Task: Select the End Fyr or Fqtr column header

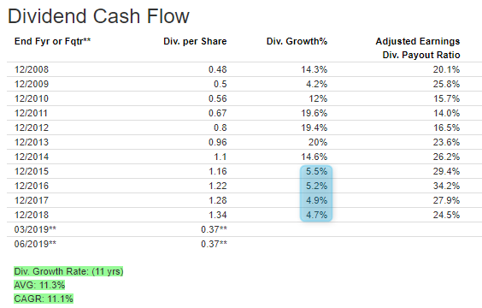Action: click(53, 41)
